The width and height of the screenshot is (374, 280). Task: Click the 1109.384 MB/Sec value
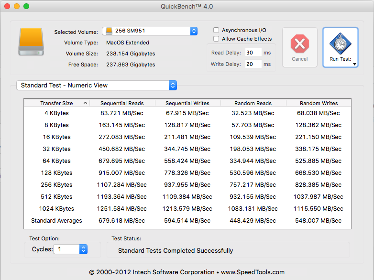coord(187,196)
